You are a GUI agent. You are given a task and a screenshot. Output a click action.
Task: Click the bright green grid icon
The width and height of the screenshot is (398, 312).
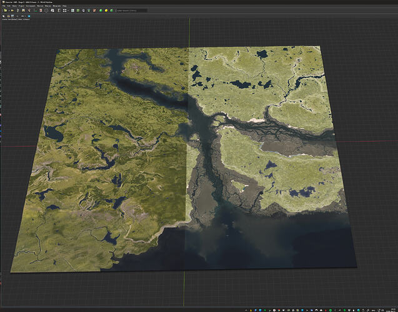pos(78,11)
